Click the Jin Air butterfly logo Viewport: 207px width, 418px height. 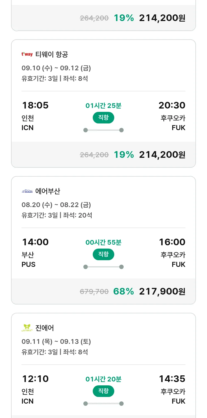tap(27, 328)
